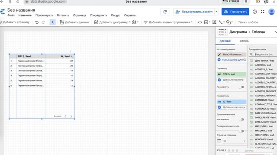Click the Add data icon
Viewport: 277px width, 155px height.
(x=61, y=22)
